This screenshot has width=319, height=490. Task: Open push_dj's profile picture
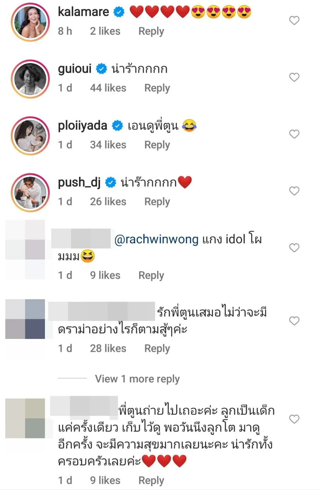[x=30, y=192]
